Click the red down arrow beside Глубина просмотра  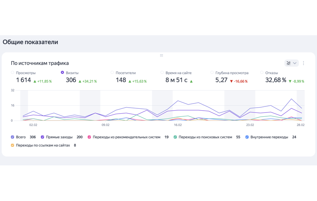[x=231, y=81]
